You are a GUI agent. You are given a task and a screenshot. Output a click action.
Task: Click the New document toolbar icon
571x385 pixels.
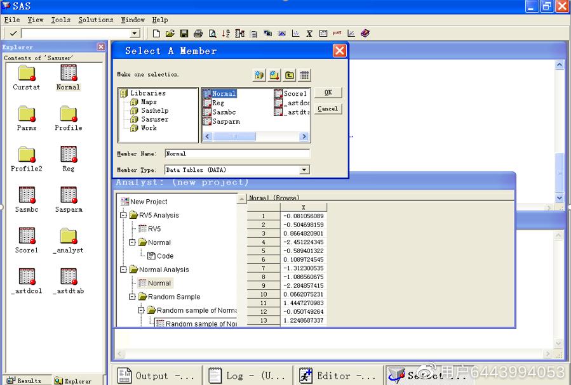(157, 34)
